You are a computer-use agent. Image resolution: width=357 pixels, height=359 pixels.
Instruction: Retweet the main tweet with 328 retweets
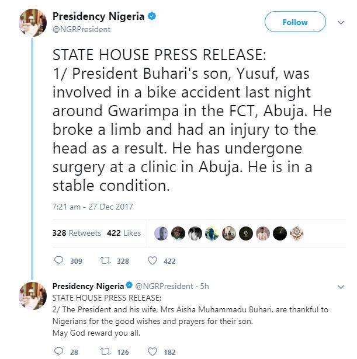tap(105, 261)
